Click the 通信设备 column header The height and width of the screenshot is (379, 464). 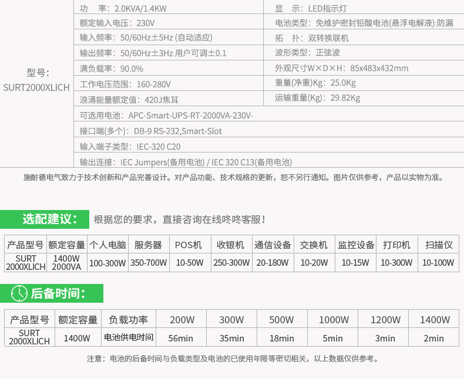pyautogui.click(x=273, y=245)
